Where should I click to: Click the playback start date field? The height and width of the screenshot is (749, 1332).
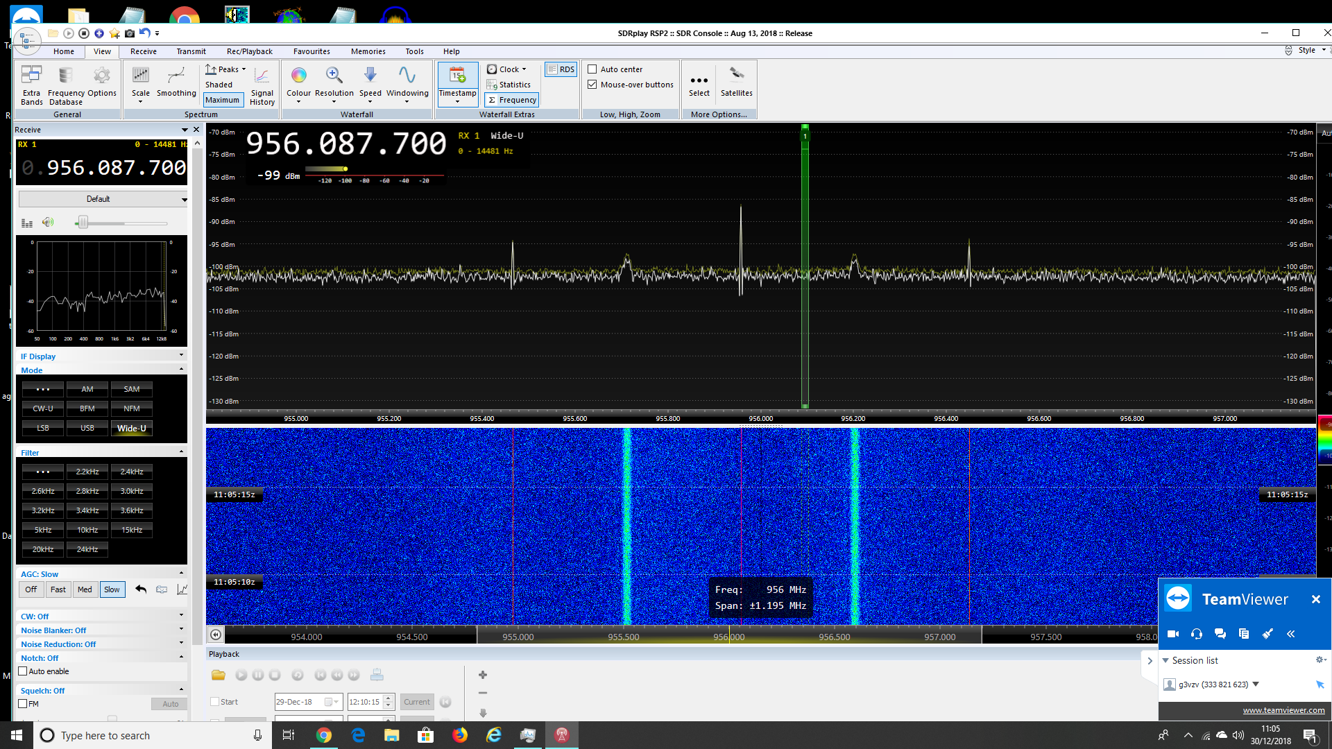coord(308,702)
